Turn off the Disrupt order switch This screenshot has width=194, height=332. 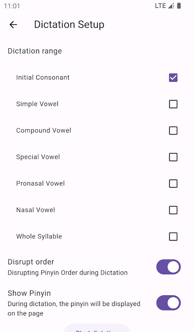tap(168, 267)
